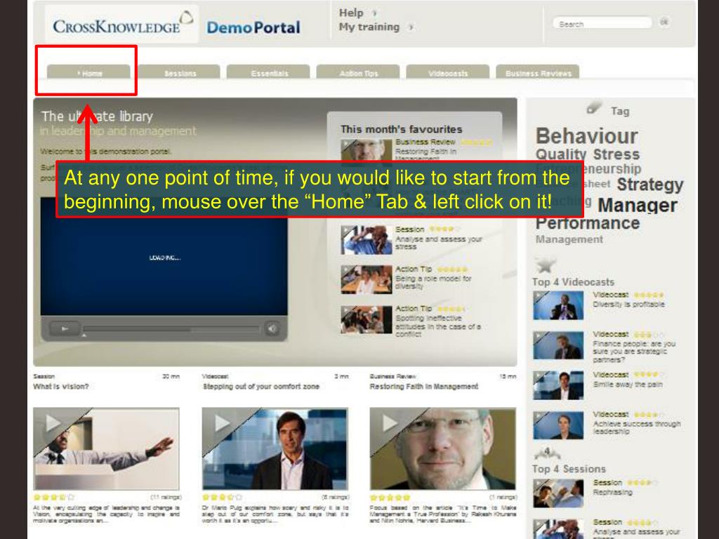Rate 'What is vision?' using its stars
Screen dimensions: 719x539
(53, 497)
